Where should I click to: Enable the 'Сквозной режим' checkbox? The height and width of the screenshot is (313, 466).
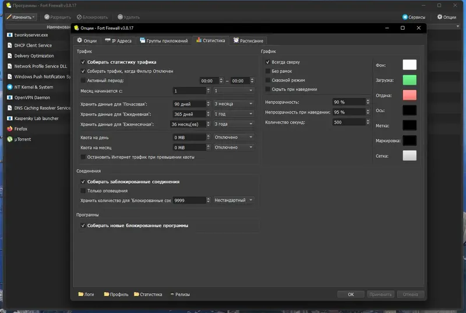coord(267,80)
